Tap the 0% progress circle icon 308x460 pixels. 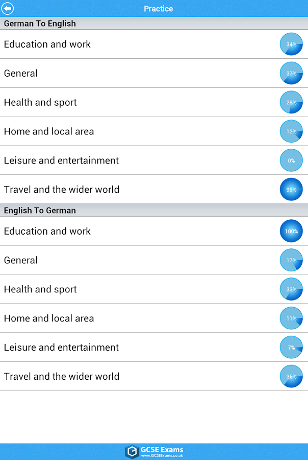(x=291, y=160)
